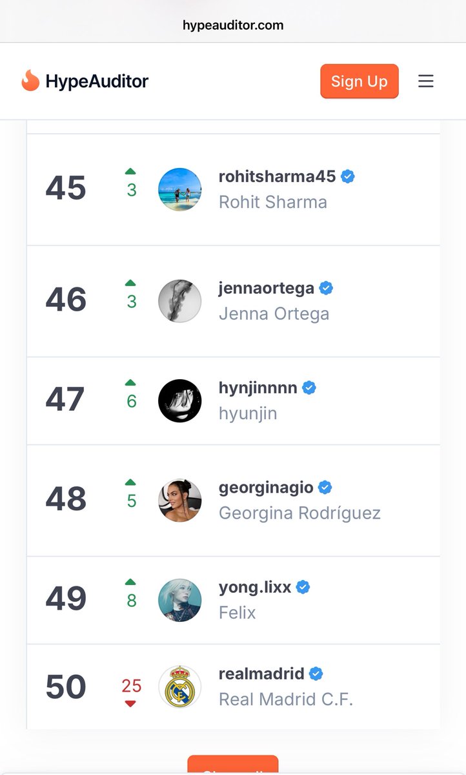Click the hypeauditor.com address bar
This screenshot has height=775, width=466.
pos(233,25)
